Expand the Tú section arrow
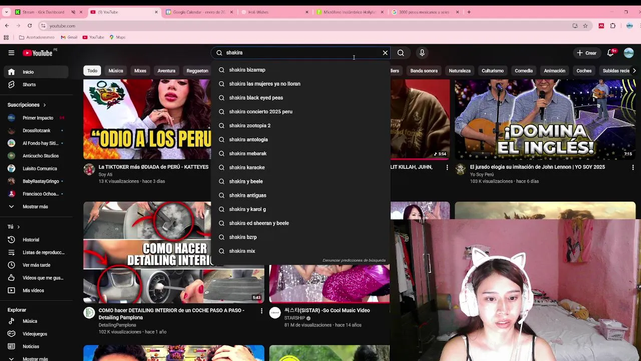641x361 pixels. (19, 227)
